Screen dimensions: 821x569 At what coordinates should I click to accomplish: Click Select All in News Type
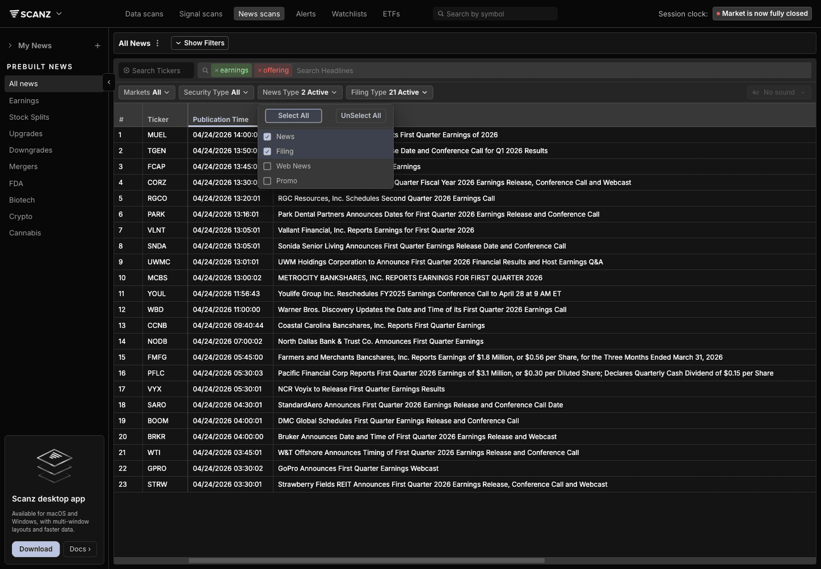click(x=294, y=116)
